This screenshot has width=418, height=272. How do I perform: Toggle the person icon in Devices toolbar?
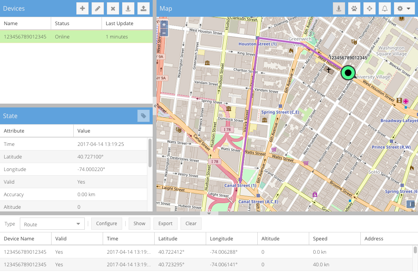(128, 8)
